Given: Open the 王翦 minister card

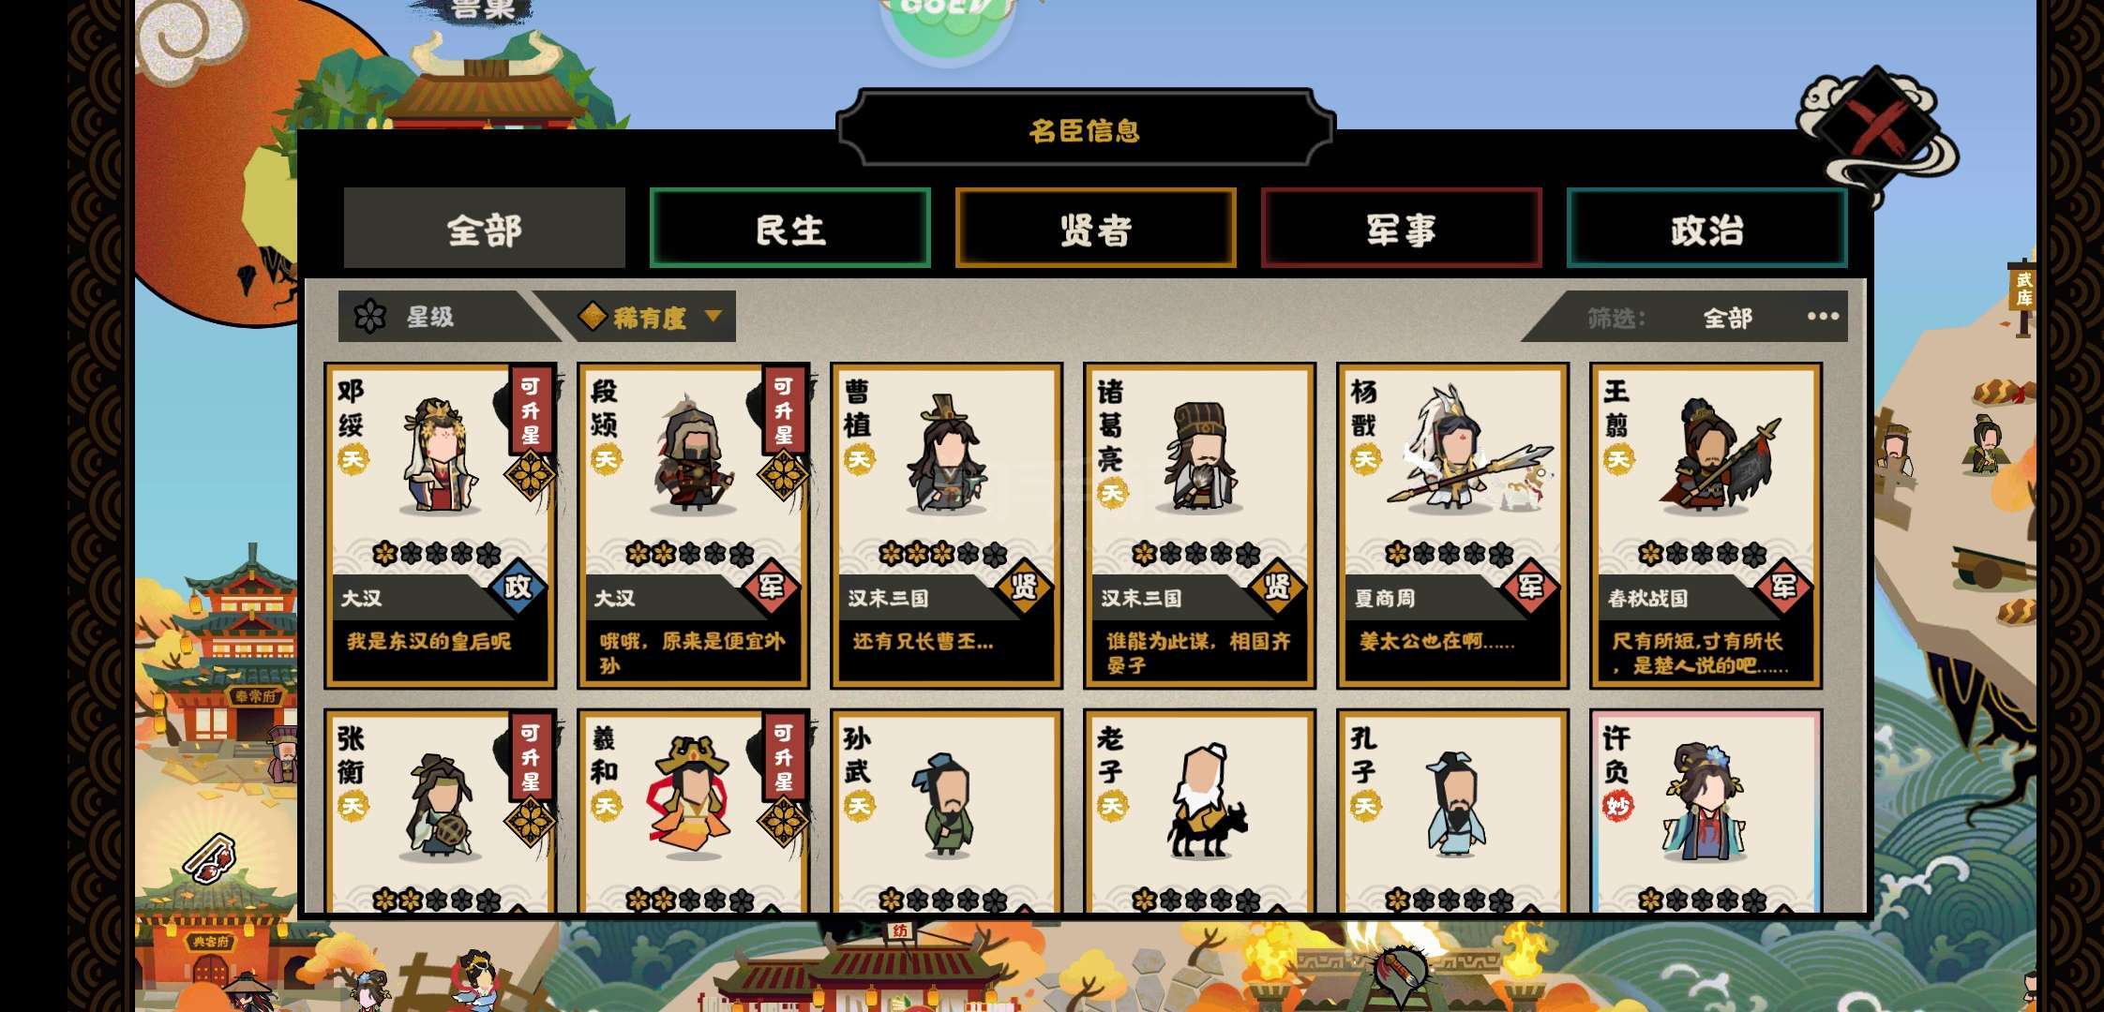Looking at the screenshot, I should coord(1706,526).
